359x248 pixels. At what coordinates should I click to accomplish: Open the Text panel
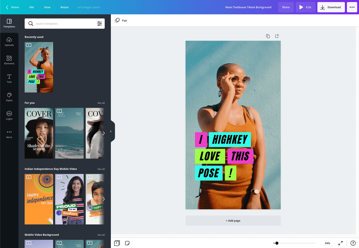(9, 78)
